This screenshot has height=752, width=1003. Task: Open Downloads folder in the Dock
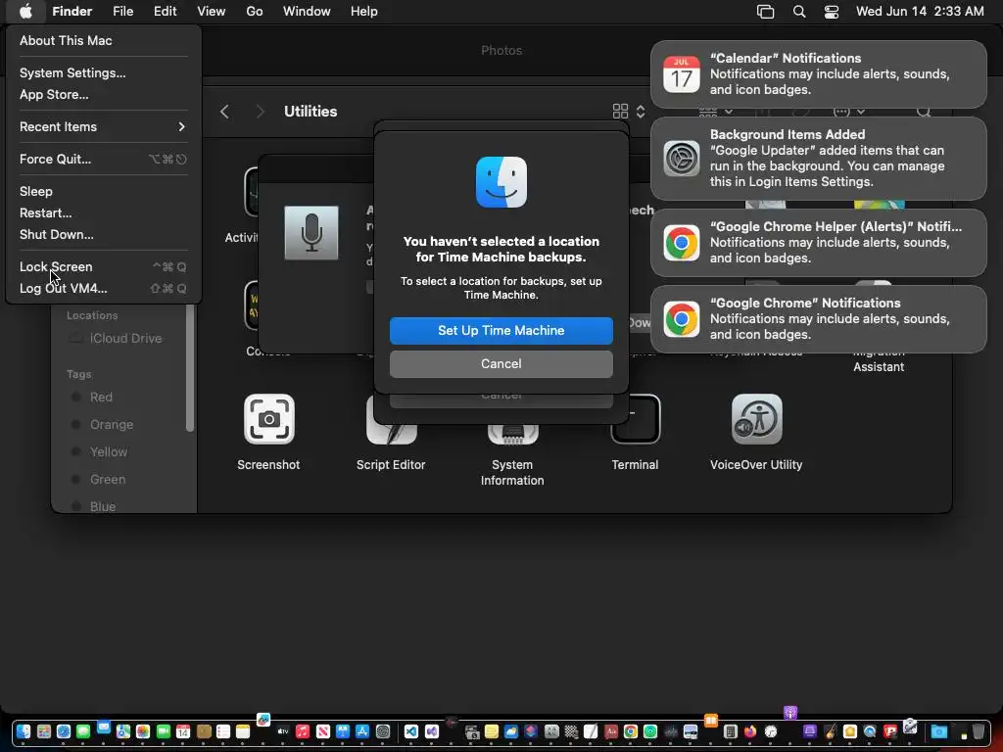tap(938, 731)
